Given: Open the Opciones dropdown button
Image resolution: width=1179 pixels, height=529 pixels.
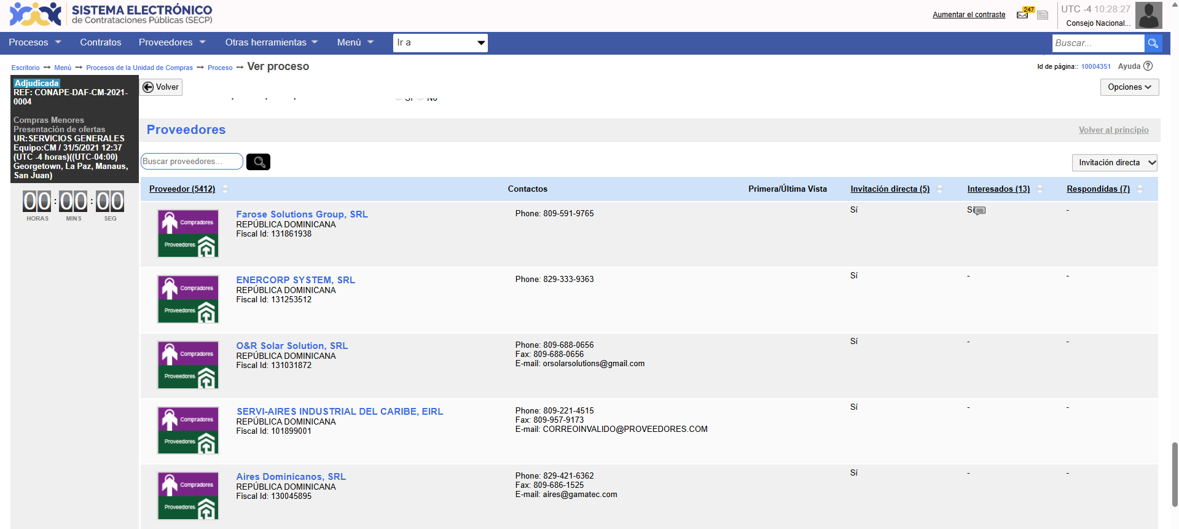Looking at the screenshot, I should click(1129, 87).
